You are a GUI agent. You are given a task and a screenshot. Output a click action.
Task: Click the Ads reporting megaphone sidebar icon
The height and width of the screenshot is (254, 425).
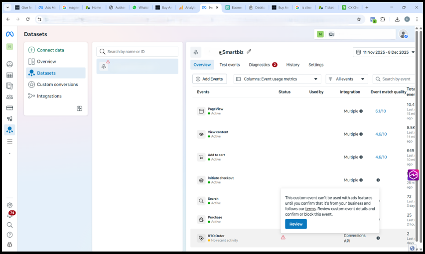point(9,119)
